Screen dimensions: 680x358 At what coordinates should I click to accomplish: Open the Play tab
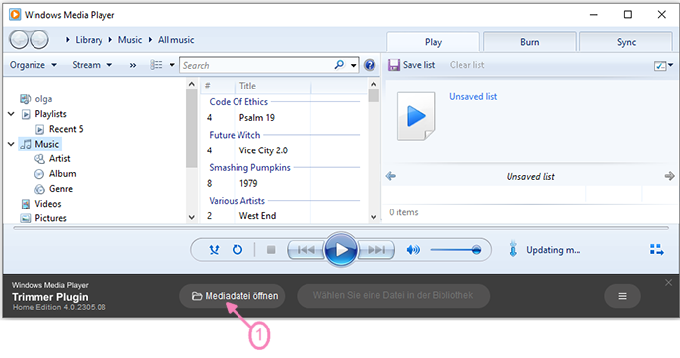[x=433, y=42]
